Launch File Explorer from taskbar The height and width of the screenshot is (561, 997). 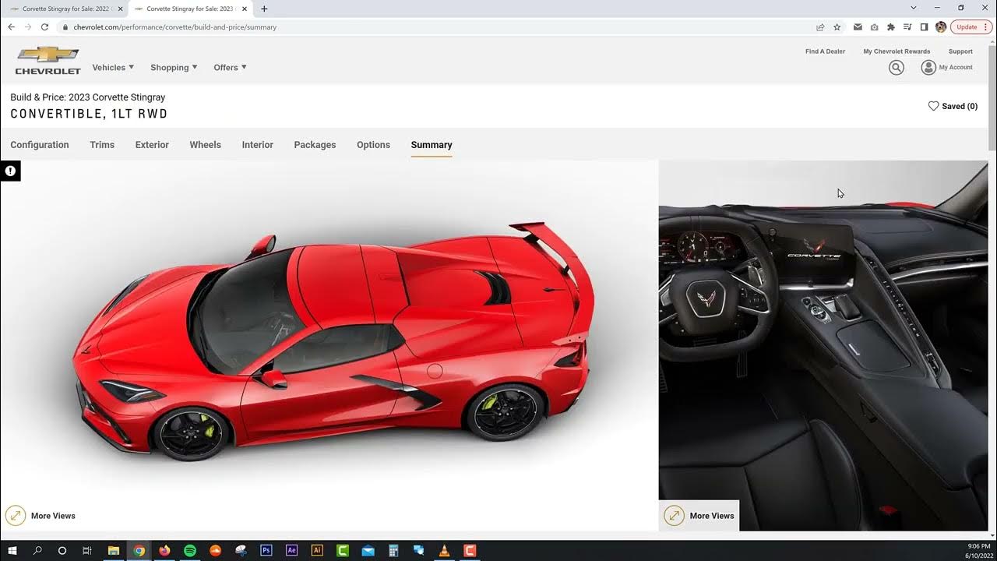[x=113, y=550]
